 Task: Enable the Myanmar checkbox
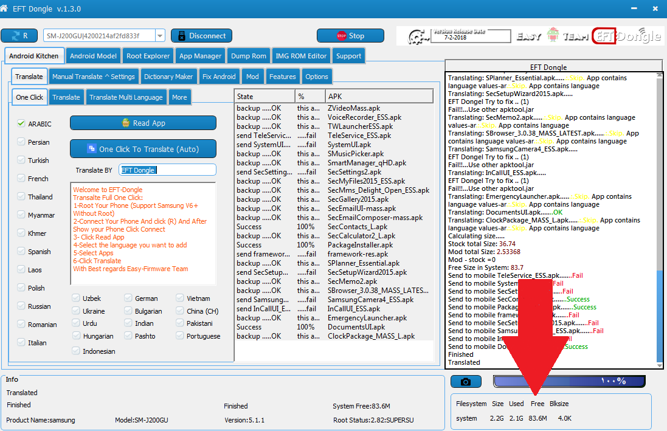pyautogui.click(x=21, y=215)
